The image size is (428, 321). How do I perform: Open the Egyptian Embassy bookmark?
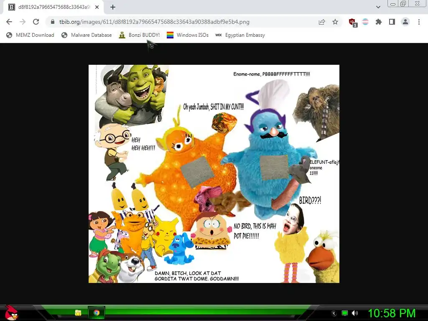(240, 35)
